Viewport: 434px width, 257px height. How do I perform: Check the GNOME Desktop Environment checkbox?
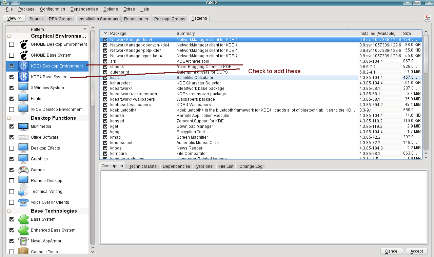pos(12,44)
